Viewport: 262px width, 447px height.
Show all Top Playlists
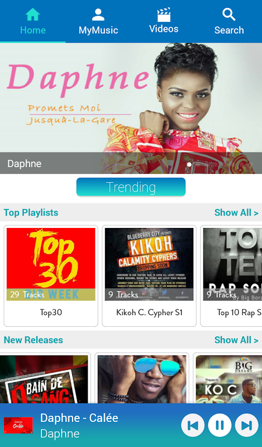click(x=236, y=212)
